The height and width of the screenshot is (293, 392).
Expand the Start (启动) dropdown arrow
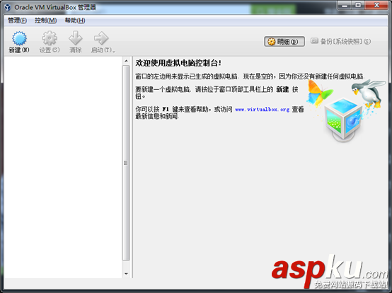tap(114, 51)
